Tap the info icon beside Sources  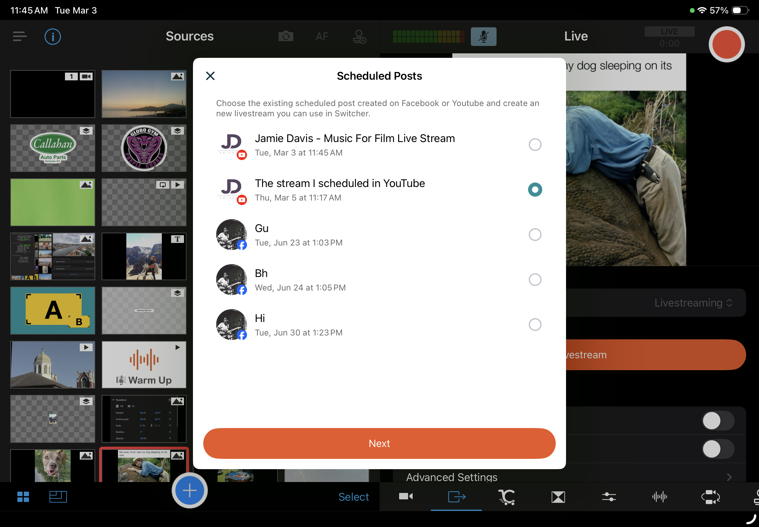pos(52,36)
